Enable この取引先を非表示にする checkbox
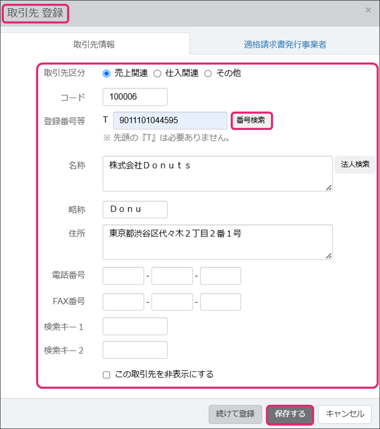Screen dimensions: 380x429 pos(107,374)
